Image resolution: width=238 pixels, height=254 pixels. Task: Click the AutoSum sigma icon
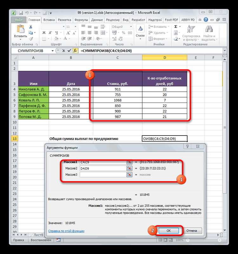point(176,27)
